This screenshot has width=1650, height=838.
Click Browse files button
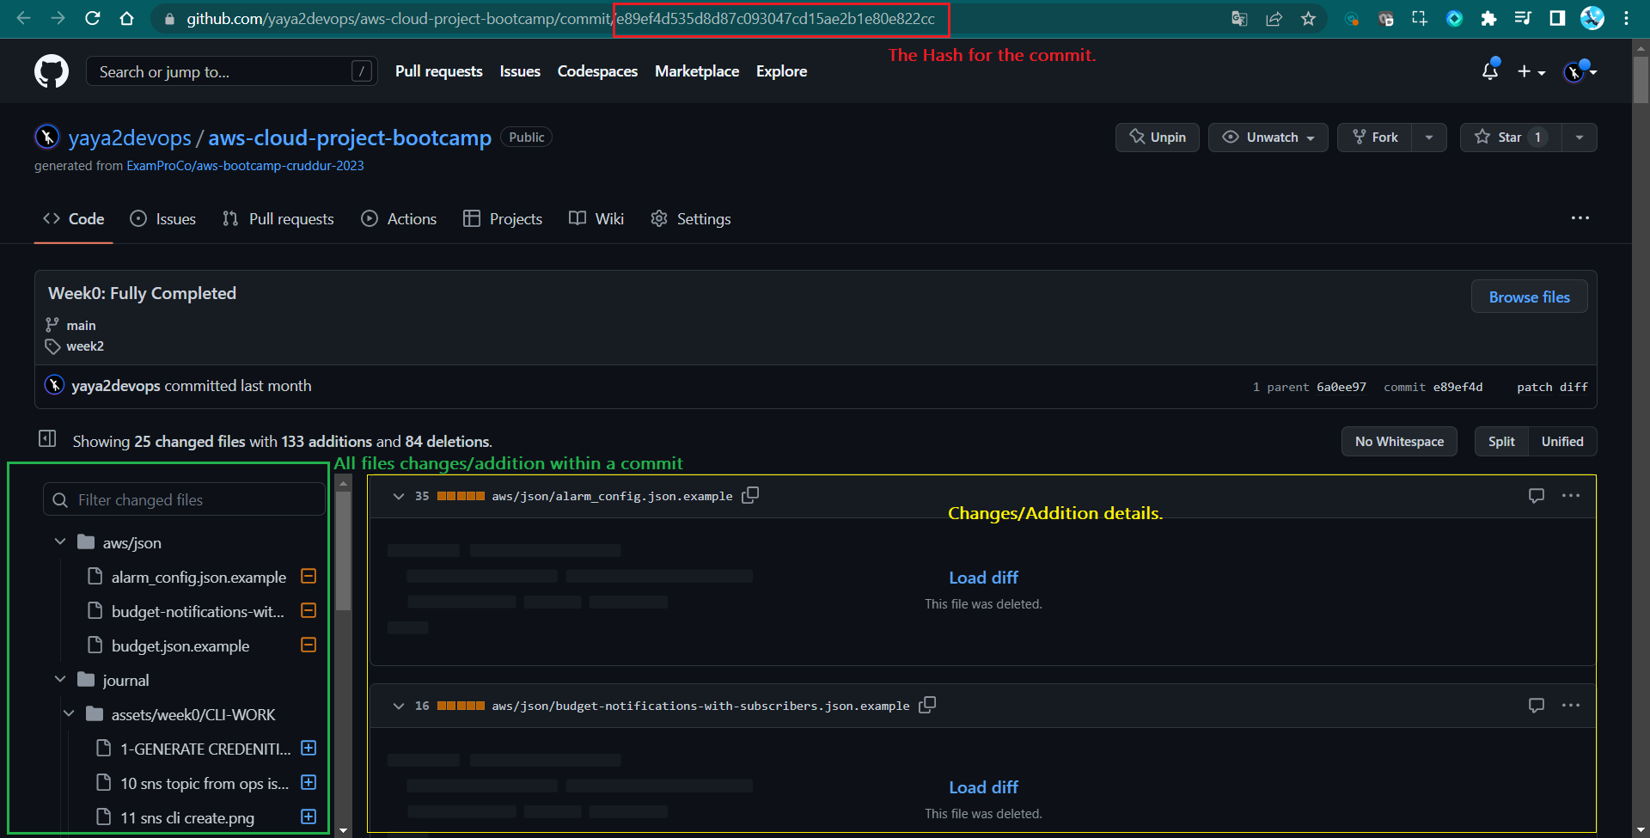[1529, 297]
